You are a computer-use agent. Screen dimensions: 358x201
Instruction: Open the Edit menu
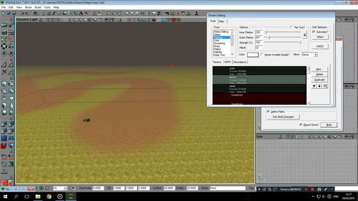point(11,7)
